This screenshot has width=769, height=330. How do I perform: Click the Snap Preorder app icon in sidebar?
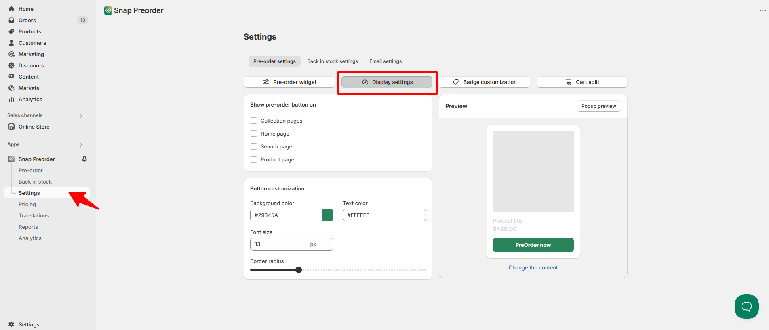pos(11,159)
